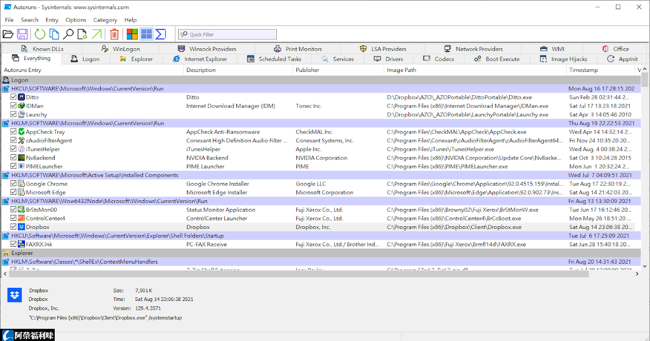Sort by Autoruns Entry column header

click(92, 70)
